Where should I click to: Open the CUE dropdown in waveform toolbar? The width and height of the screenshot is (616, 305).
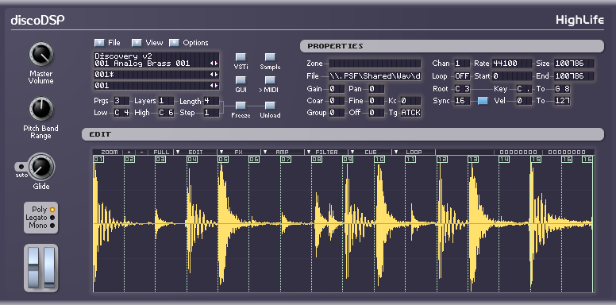click(x=370, y=152)
